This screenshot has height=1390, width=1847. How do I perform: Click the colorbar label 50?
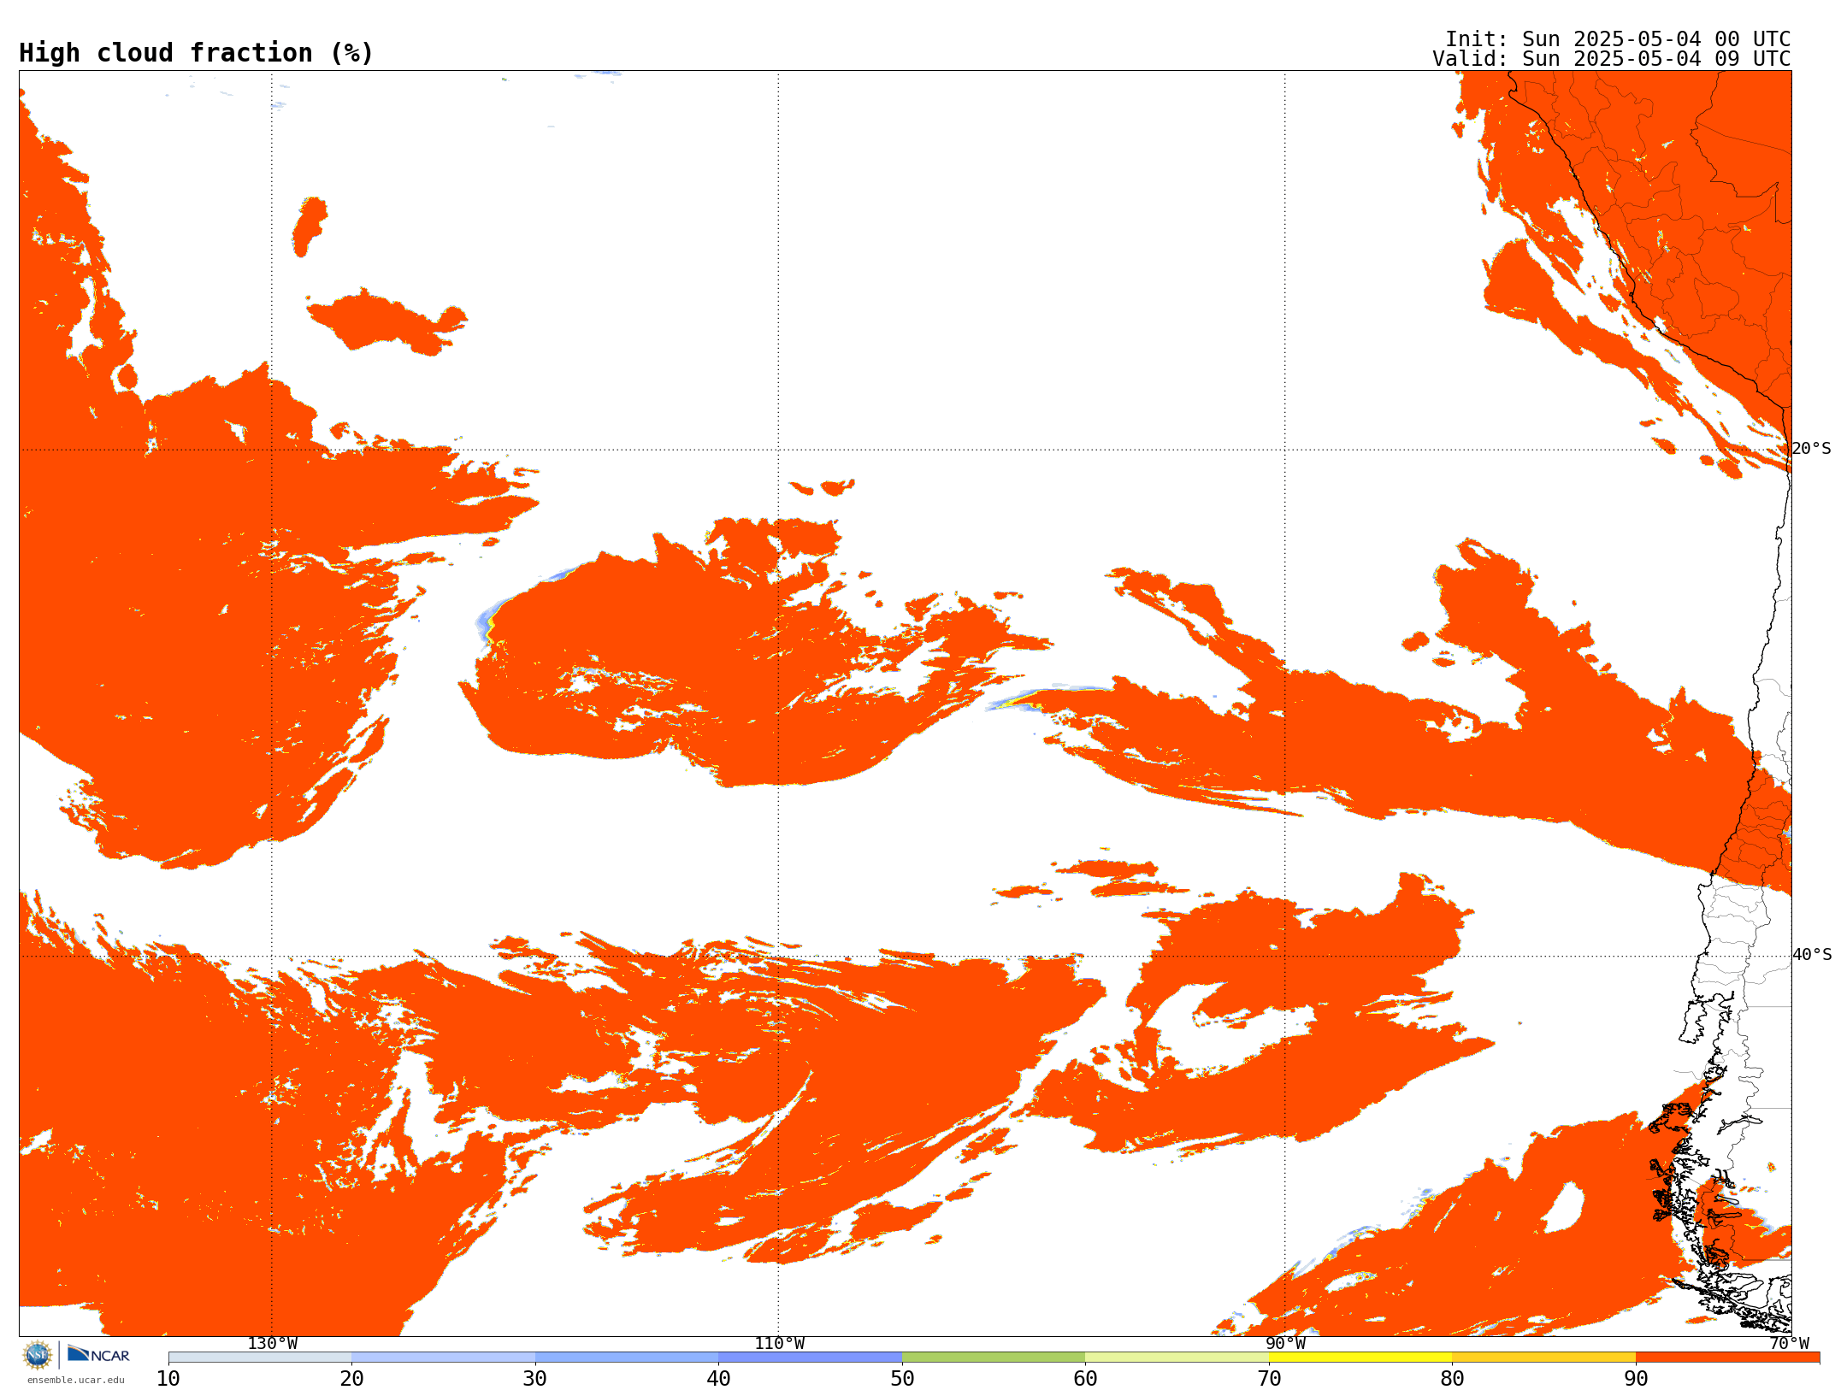tap(902, 1379)
